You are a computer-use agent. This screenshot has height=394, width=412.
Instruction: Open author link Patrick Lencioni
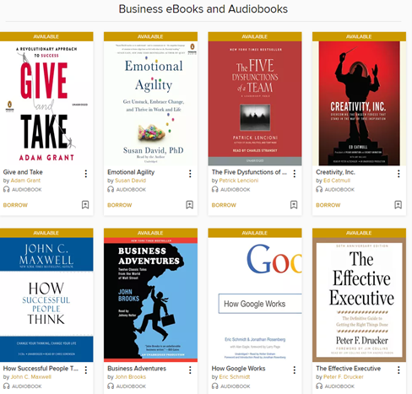click(x=239, y=181)
